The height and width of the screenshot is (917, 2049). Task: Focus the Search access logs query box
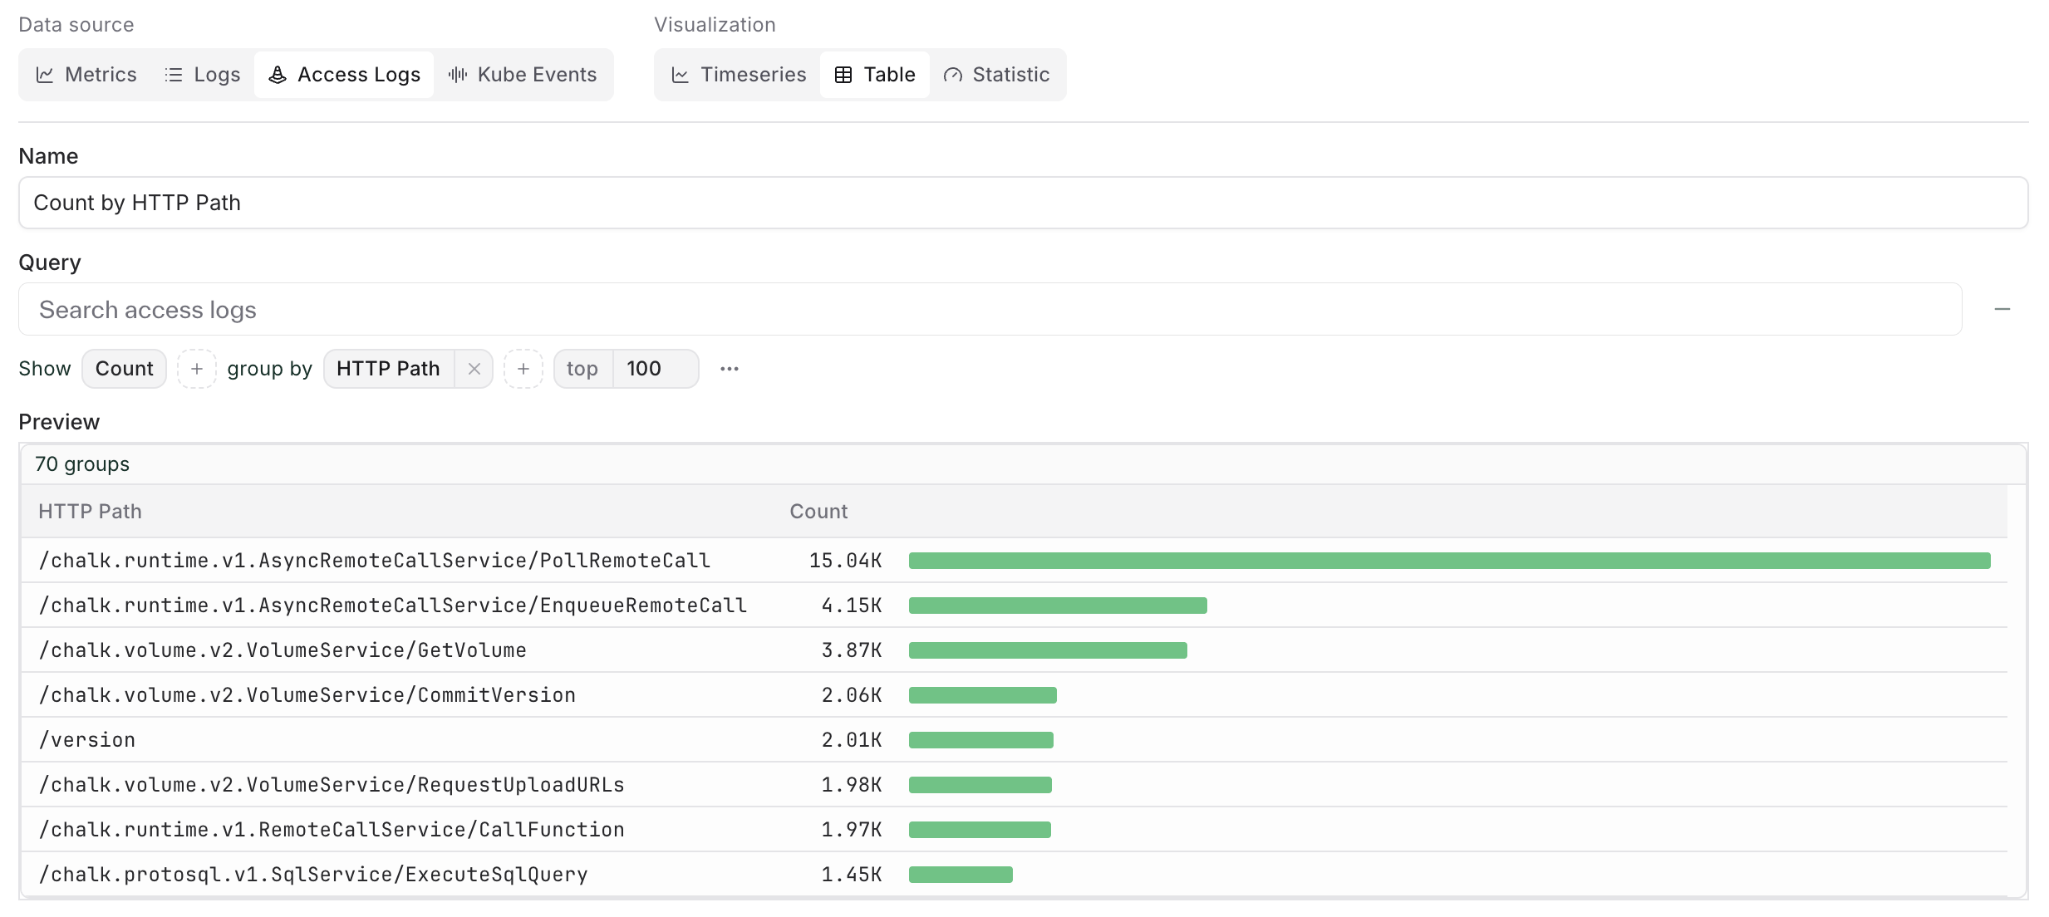click(990, 310)
